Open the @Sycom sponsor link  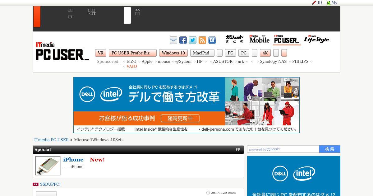[x=183, y=62]
